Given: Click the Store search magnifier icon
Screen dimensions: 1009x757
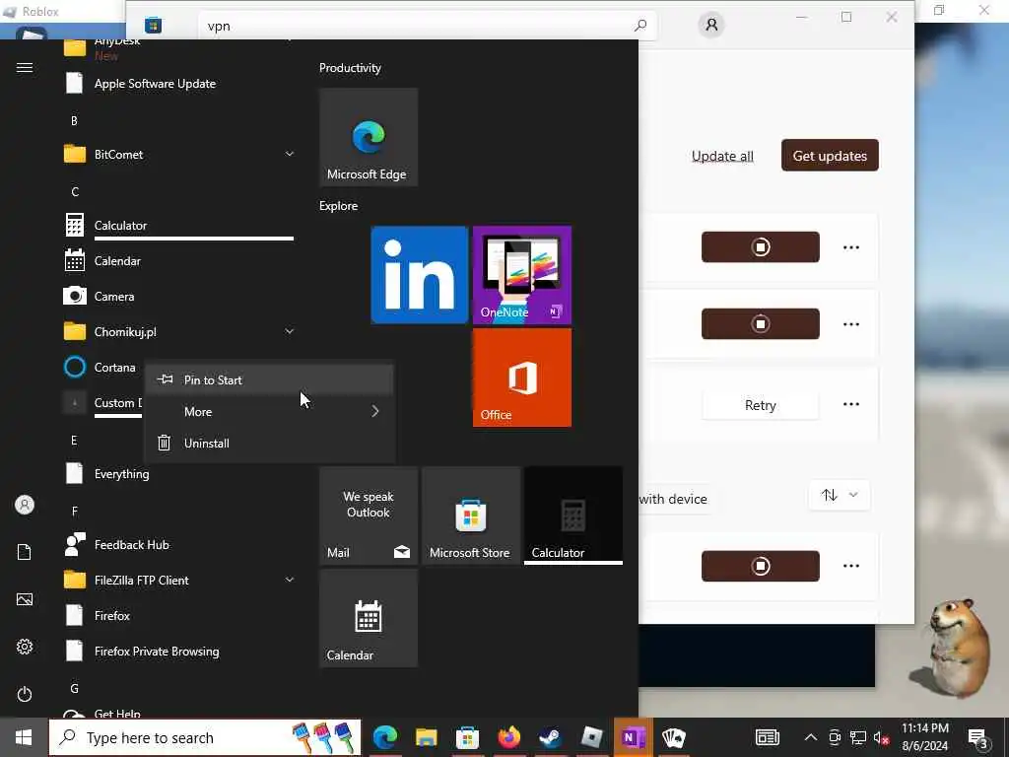Looking at the screenshot, I should pos(639,26).
